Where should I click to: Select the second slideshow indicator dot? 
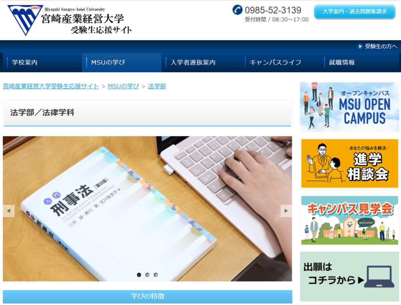point(147,275)
